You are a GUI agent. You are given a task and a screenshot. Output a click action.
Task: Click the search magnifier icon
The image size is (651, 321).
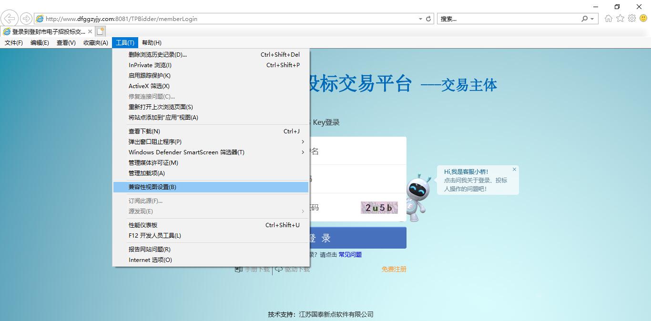pos(585,19)
